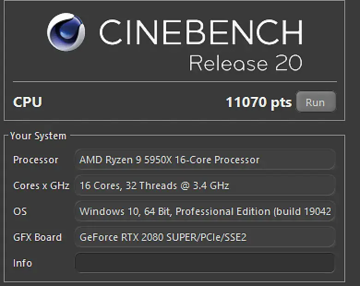Click the Release 20 version text

(246, 63)
